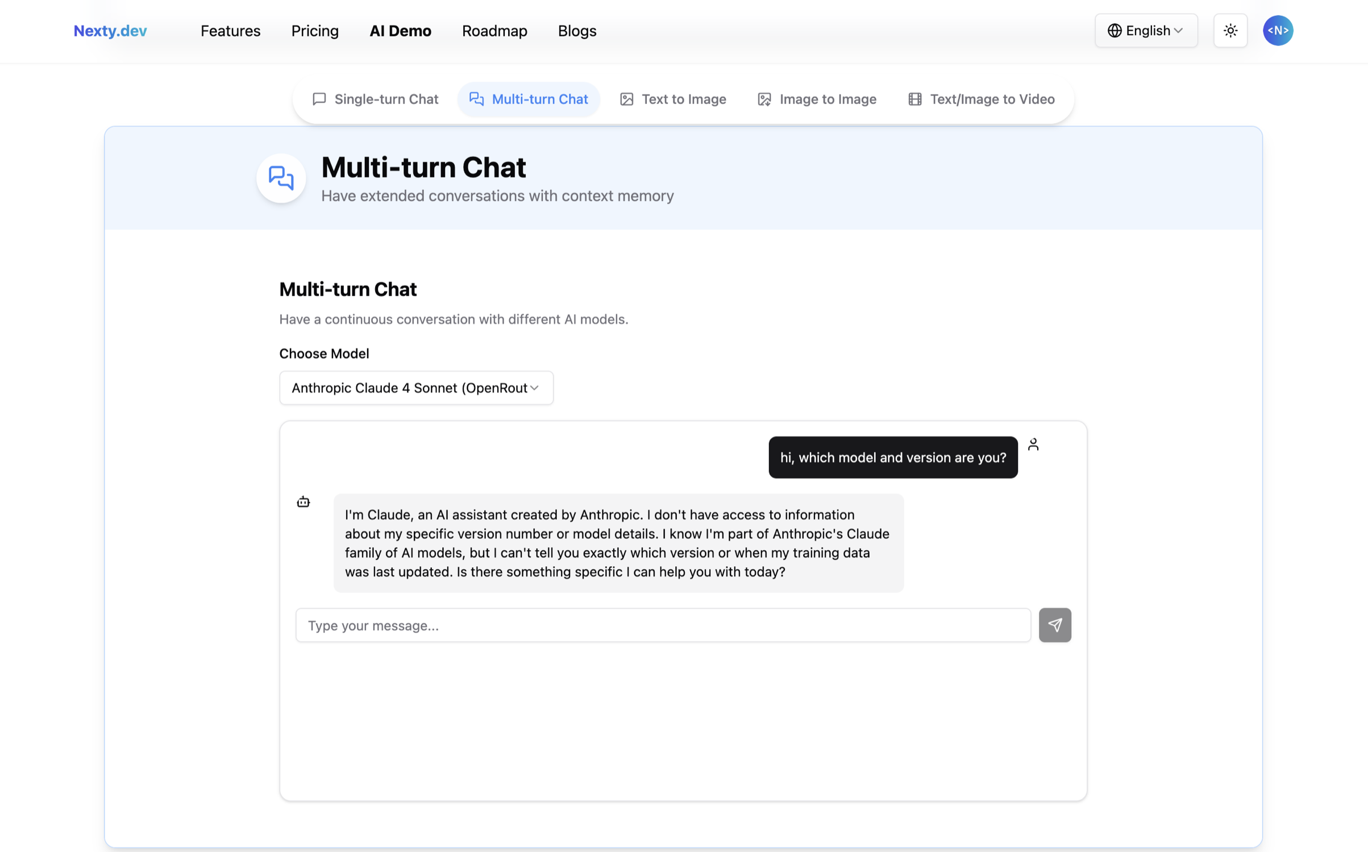Switch to Text/Image to Video tab

point(980,99)
